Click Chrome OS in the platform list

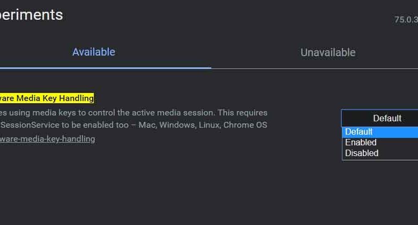(x=245, y=125)
